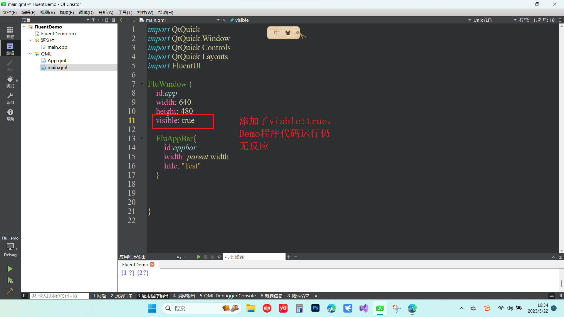Toggle synchronize project tree with editor
Viewport: 564px width, 317px height.
click(100, 20)
